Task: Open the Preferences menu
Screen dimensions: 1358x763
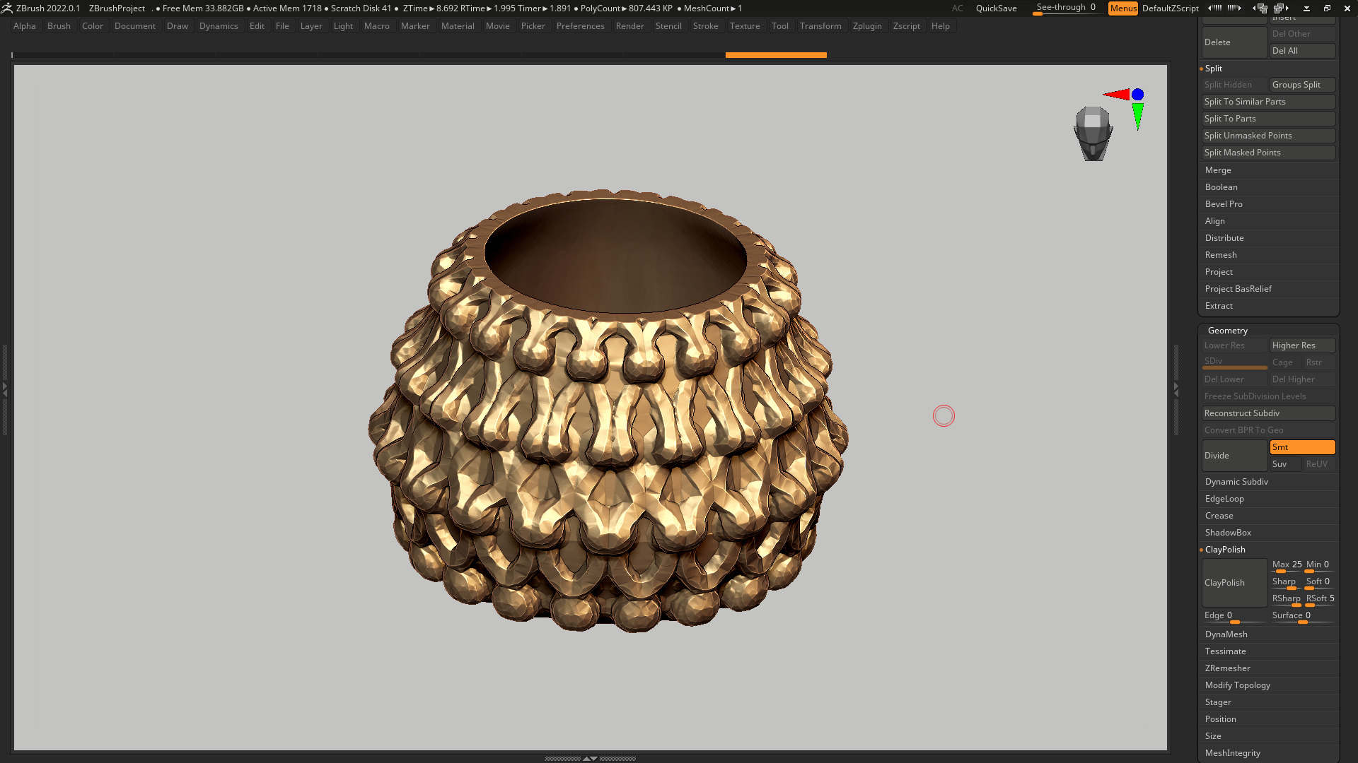Action: [x=580, y=26]
